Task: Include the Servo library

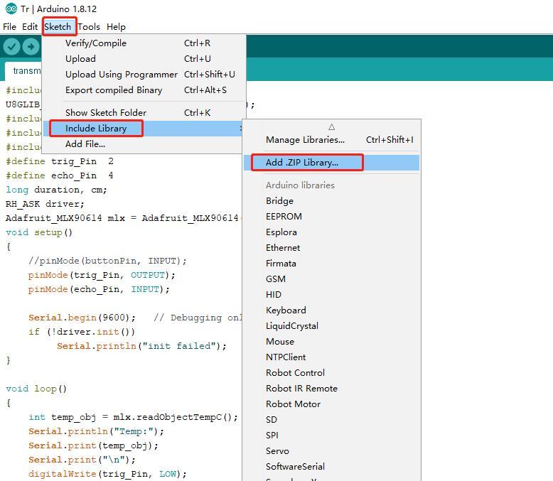Action: [331, 450]
